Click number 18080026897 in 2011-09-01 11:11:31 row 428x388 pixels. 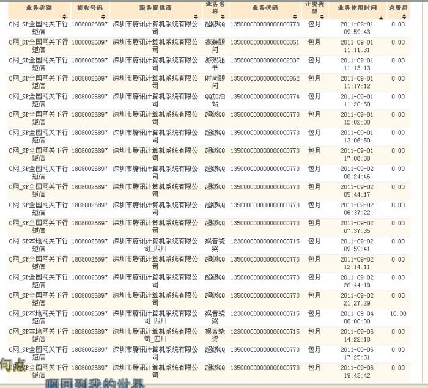tap(89, 42)
